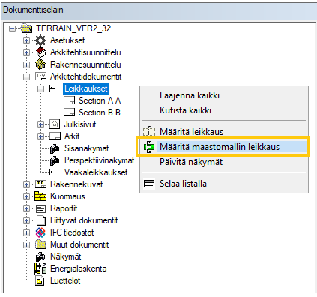Click the Dokumenttiselain panel title
The width and height of the screenshot is (317, 297).
point(33,10)
